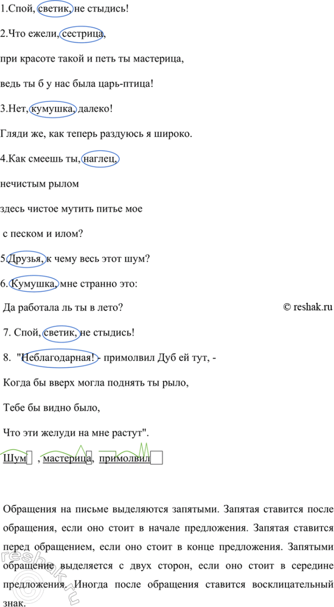Click the empty ending box after "Шум"
This screenshot has width=334, height=607.
[x=30, y=459]
